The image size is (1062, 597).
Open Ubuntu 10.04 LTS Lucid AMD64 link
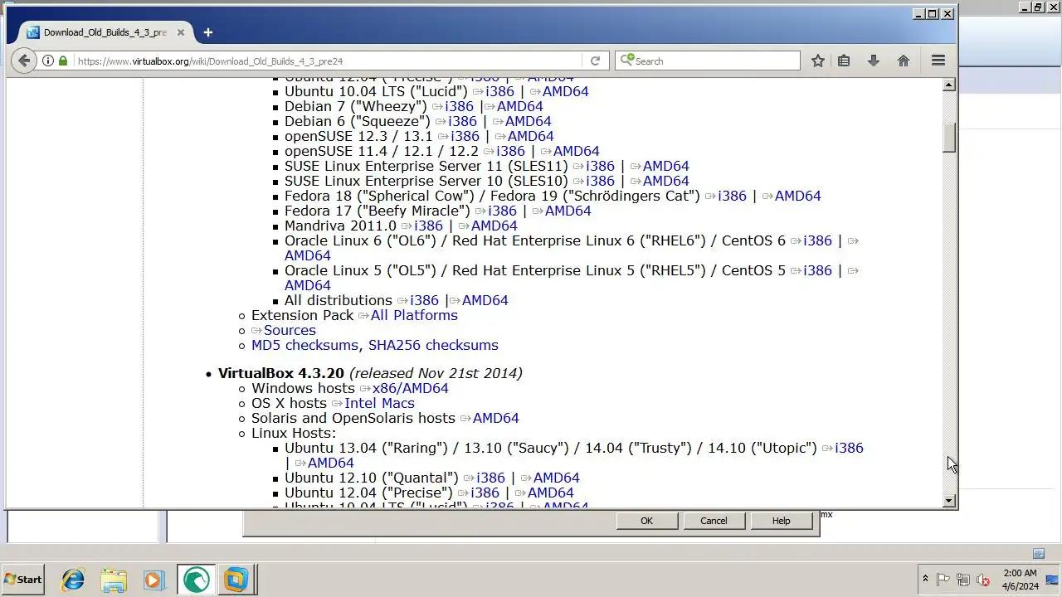[x=565, y=91]
